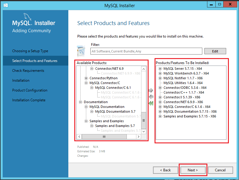The width and height of the screenshot is (239, 180).
Task: Click the Edit filter button
Action: point(215,51)
